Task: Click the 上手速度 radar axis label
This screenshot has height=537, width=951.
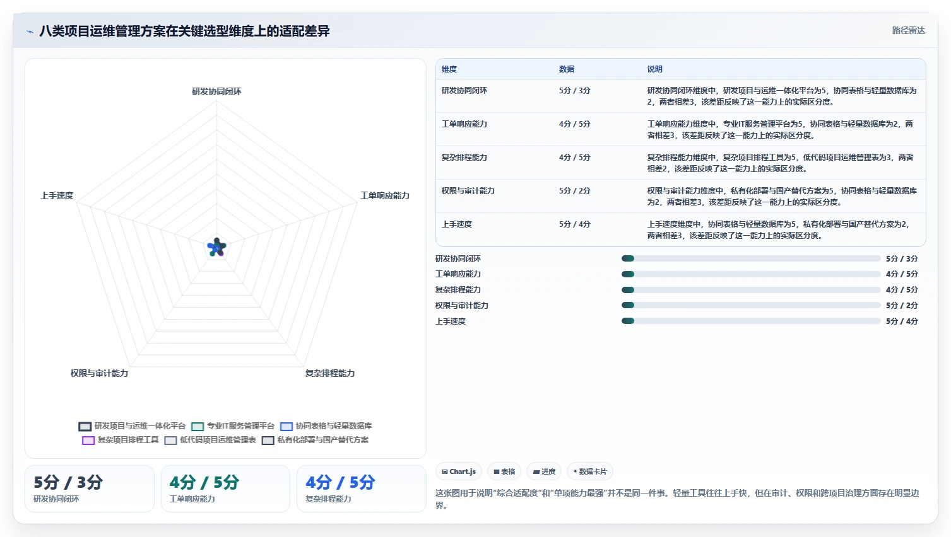Action: pos(57,195)
